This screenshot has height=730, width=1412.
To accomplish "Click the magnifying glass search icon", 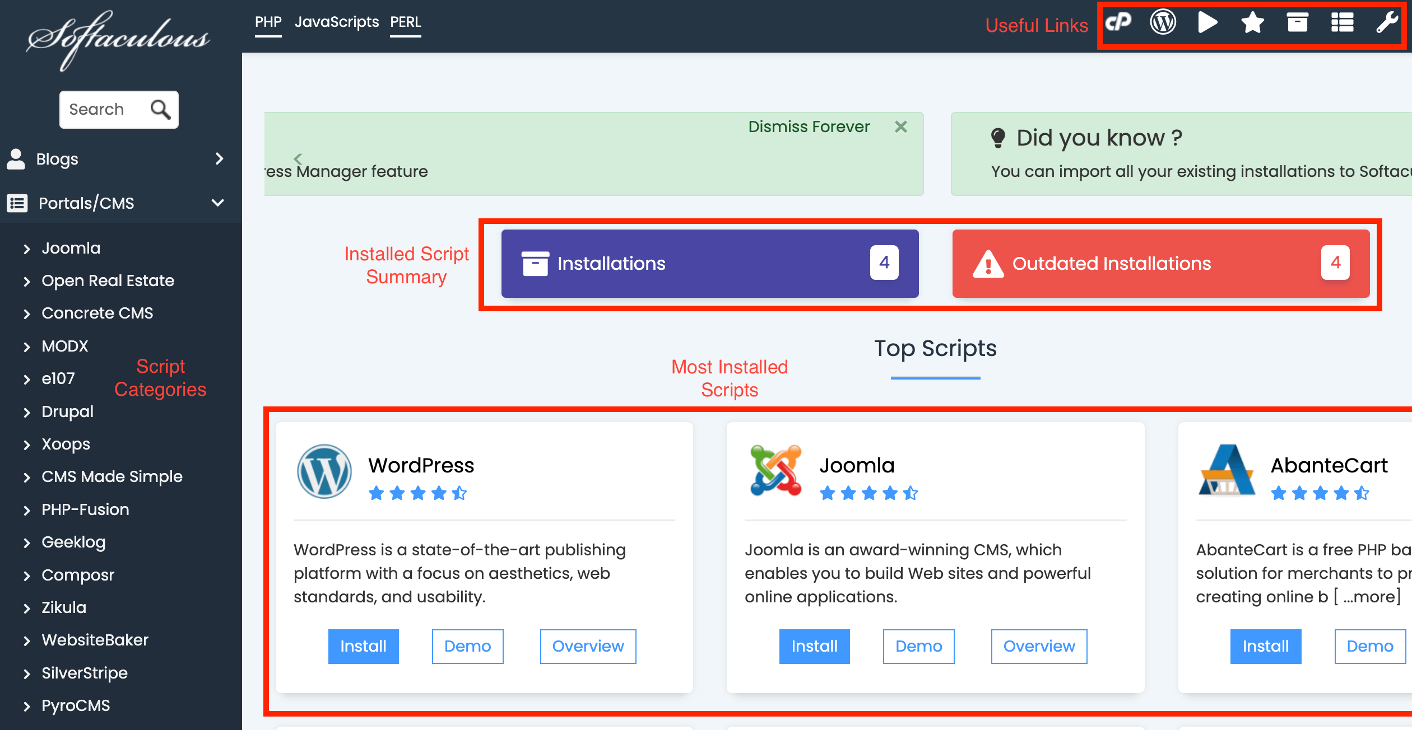I will click(160, 109).
